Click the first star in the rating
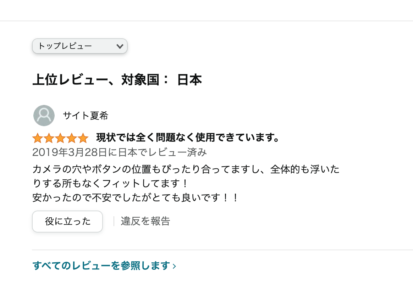The height and width of the screenshot is (302, 413). coord(37,138)
